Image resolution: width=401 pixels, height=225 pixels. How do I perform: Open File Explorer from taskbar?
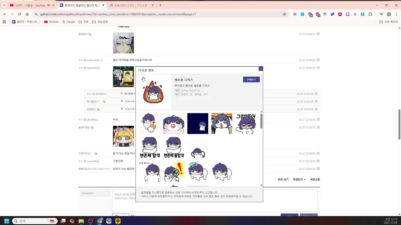click(81, 221)
